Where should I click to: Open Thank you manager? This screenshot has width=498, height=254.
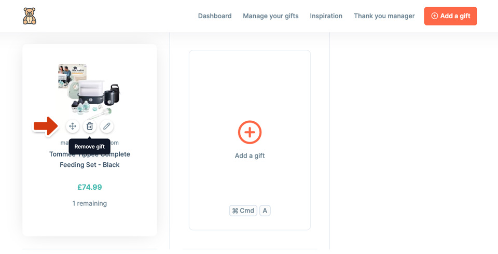coord(384,16)
